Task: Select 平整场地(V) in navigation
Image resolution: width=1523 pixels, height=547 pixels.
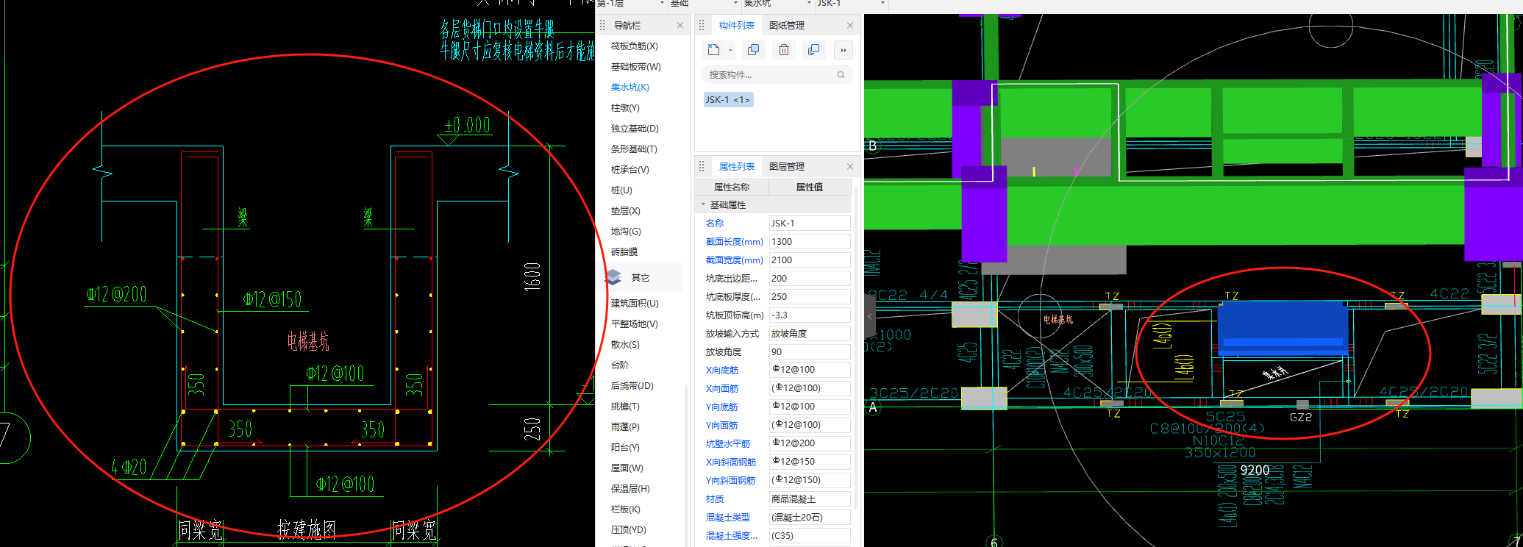Action: tap(634, 323)
